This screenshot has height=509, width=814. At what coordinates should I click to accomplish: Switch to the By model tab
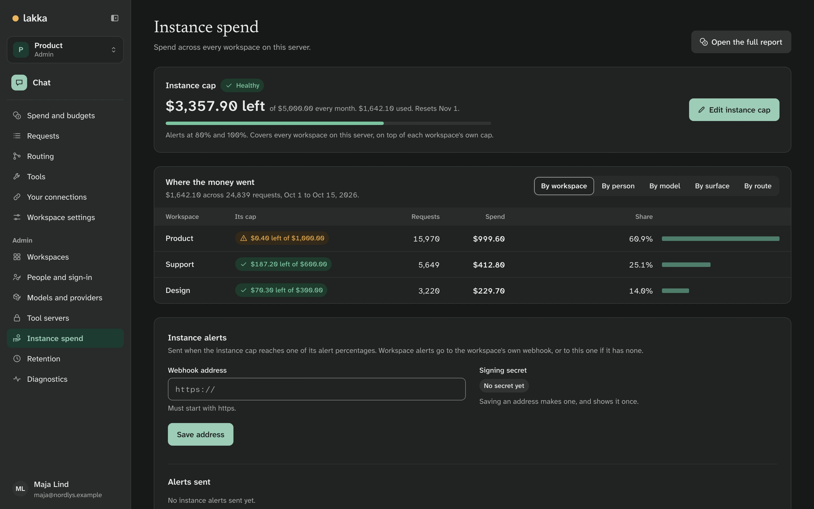(x=665, y=186)
